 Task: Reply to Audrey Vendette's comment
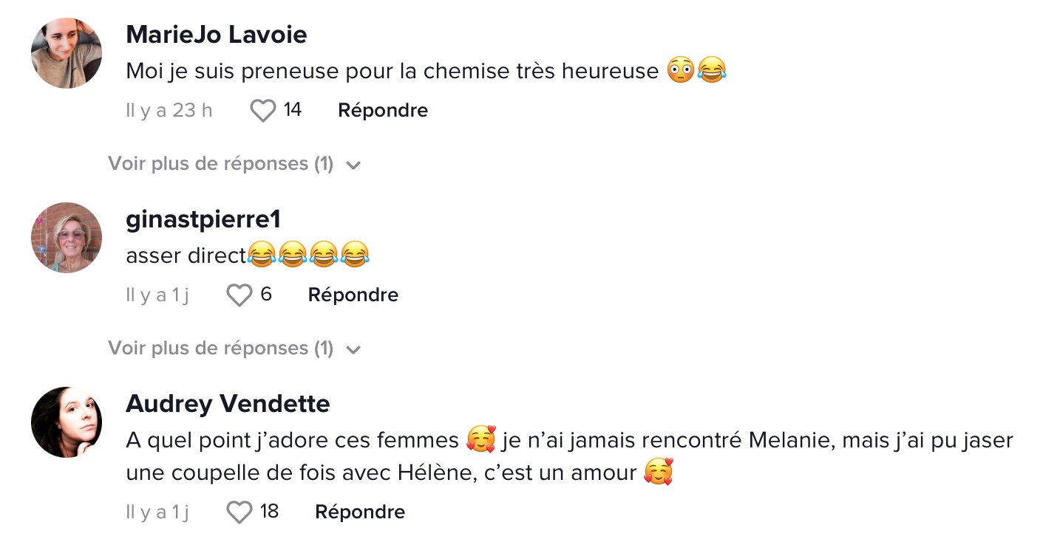(360, 512)
